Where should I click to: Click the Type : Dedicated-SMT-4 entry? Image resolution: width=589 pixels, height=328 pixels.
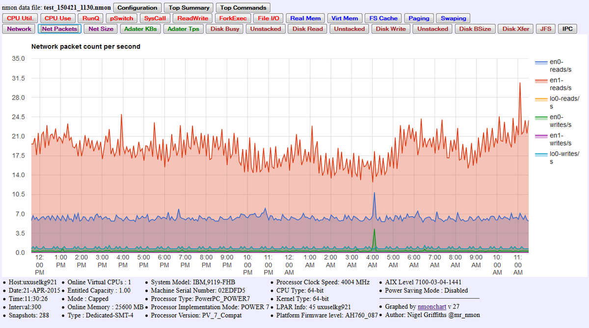click(101, 315)
